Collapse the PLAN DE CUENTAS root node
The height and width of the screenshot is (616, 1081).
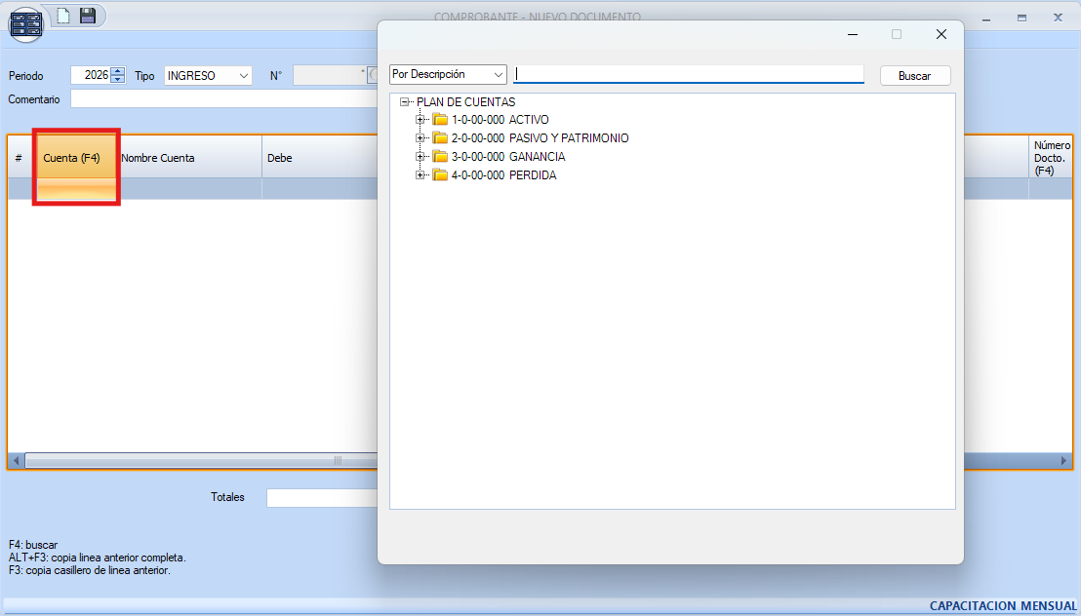pos(404,102)
